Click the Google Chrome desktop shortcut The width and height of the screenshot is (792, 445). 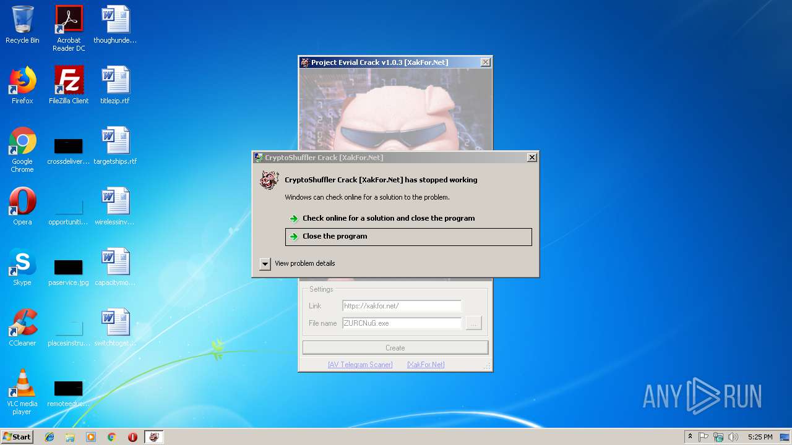(22, 150)
